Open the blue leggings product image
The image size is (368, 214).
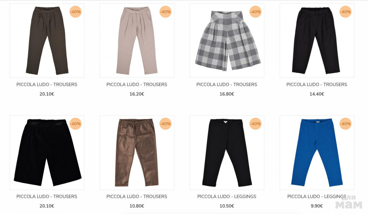pyautogui.click(x=317, y=153)
